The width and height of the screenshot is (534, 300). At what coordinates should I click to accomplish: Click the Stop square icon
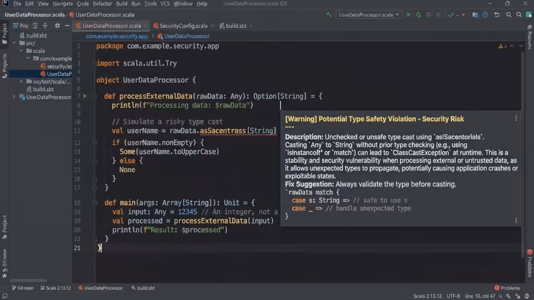(438, 15)
